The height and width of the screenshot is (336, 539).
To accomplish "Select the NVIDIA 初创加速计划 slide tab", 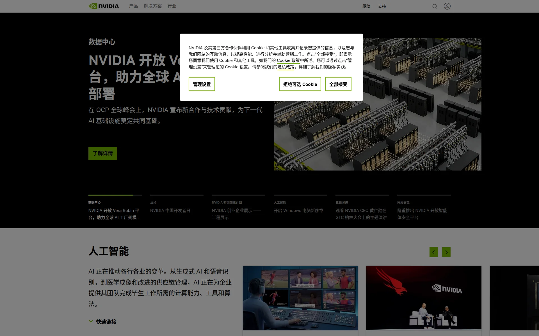I will (239, 208).
